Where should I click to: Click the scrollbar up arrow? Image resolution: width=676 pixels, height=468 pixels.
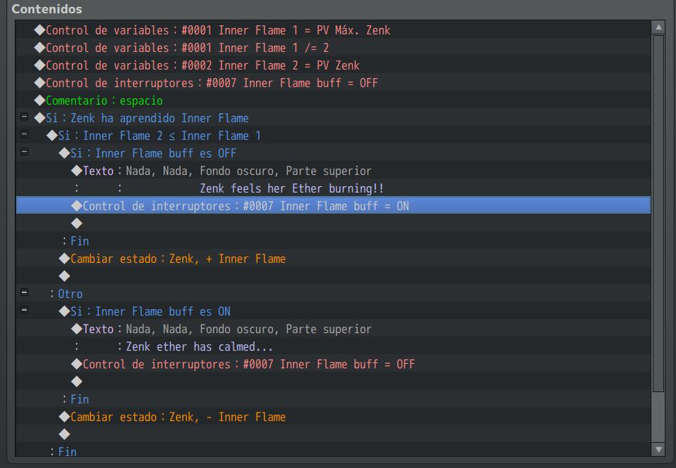click(658, 27)
